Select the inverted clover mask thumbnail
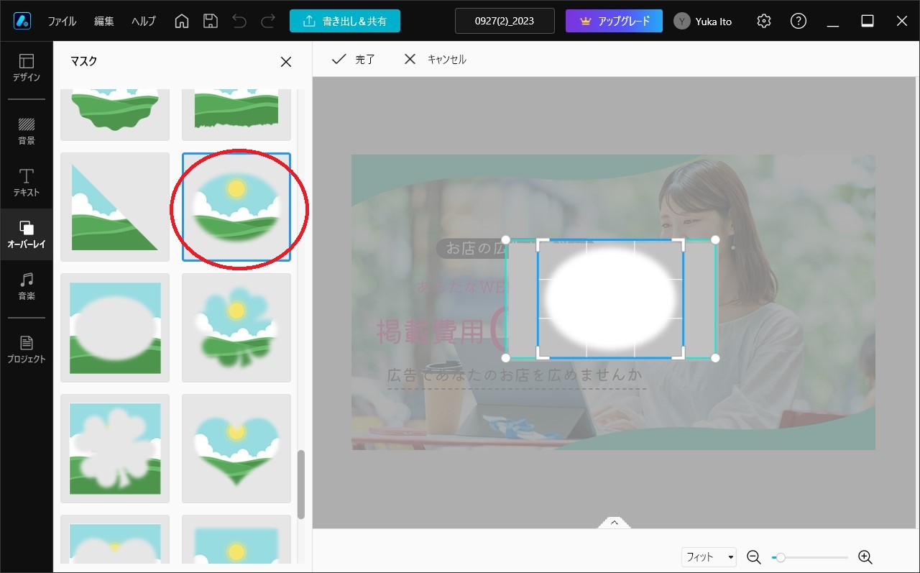 [115, 449]
